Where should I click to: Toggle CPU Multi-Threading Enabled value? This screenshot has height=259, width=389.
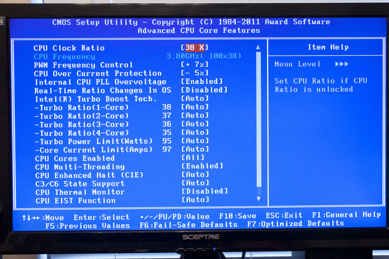[202, 166]
